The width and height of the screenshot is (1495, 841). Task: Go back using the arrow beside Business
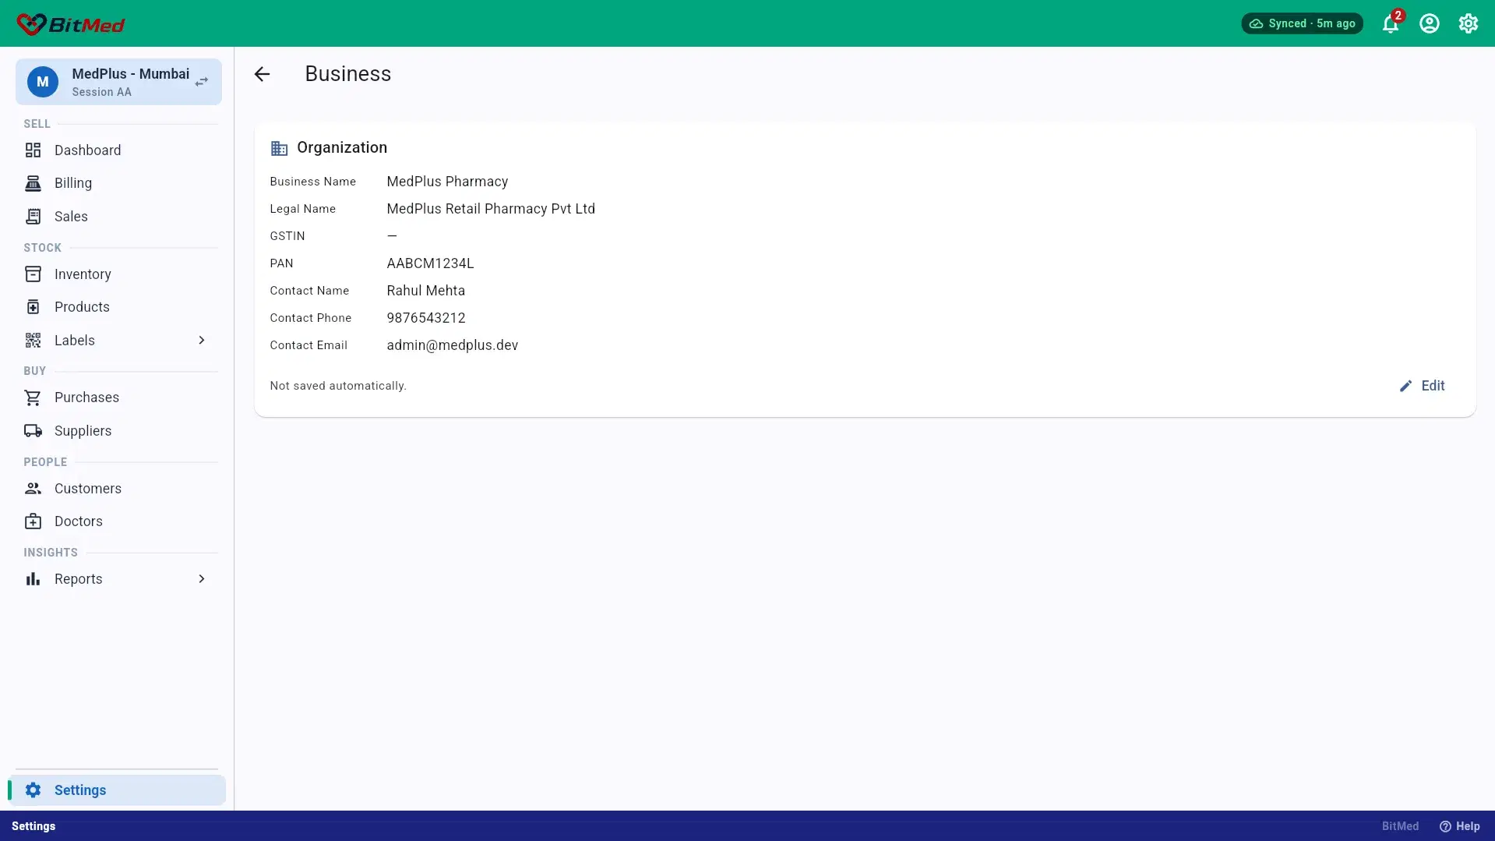(x=262, y=74)
